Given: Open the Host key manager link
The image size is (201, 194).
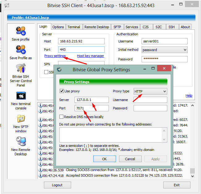Looking at the screenshot, I should 91,56.
